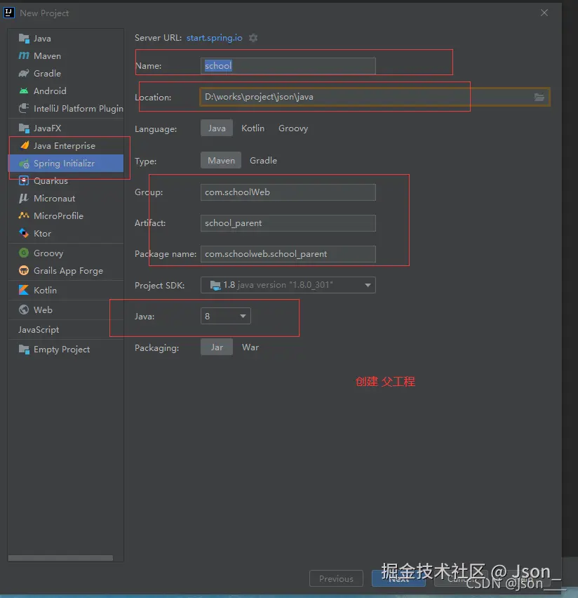The width and height of the screenshot is (578, 598).
Task: Click the Group input field
Action: pos(288,192)
